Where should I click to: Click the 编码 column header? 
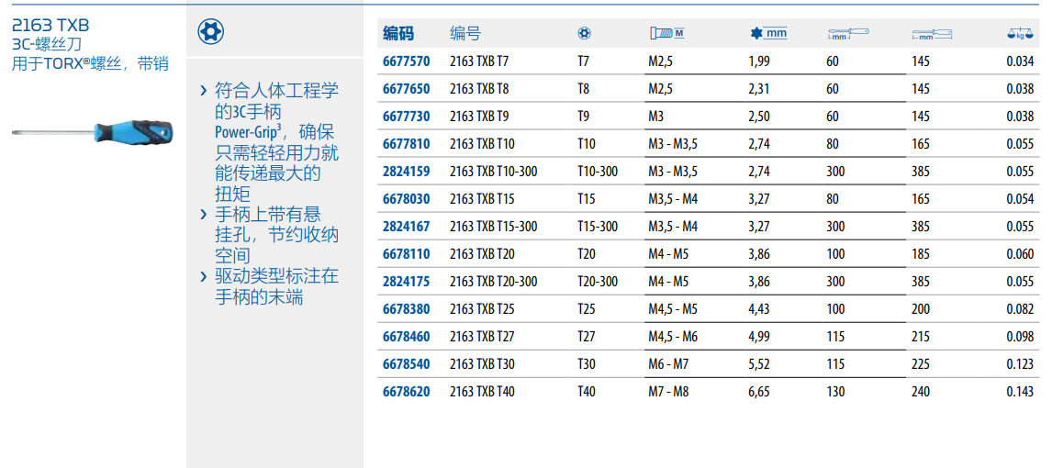(398, 34)
